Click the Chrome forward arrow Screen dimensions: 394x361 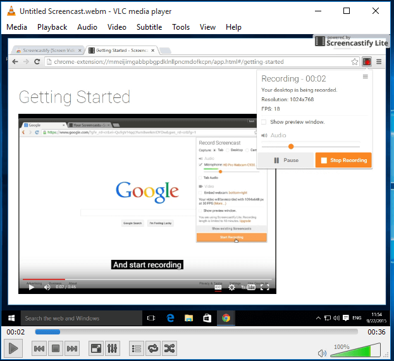pyautogui.click(x=26, y=61)
